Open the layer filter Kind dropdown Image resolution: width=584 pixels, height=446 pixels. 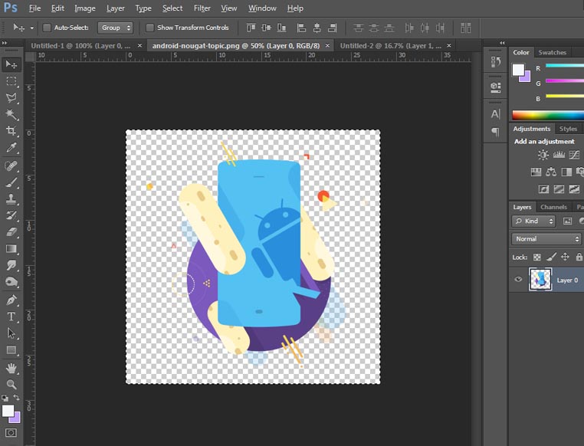tap(533, 221)
